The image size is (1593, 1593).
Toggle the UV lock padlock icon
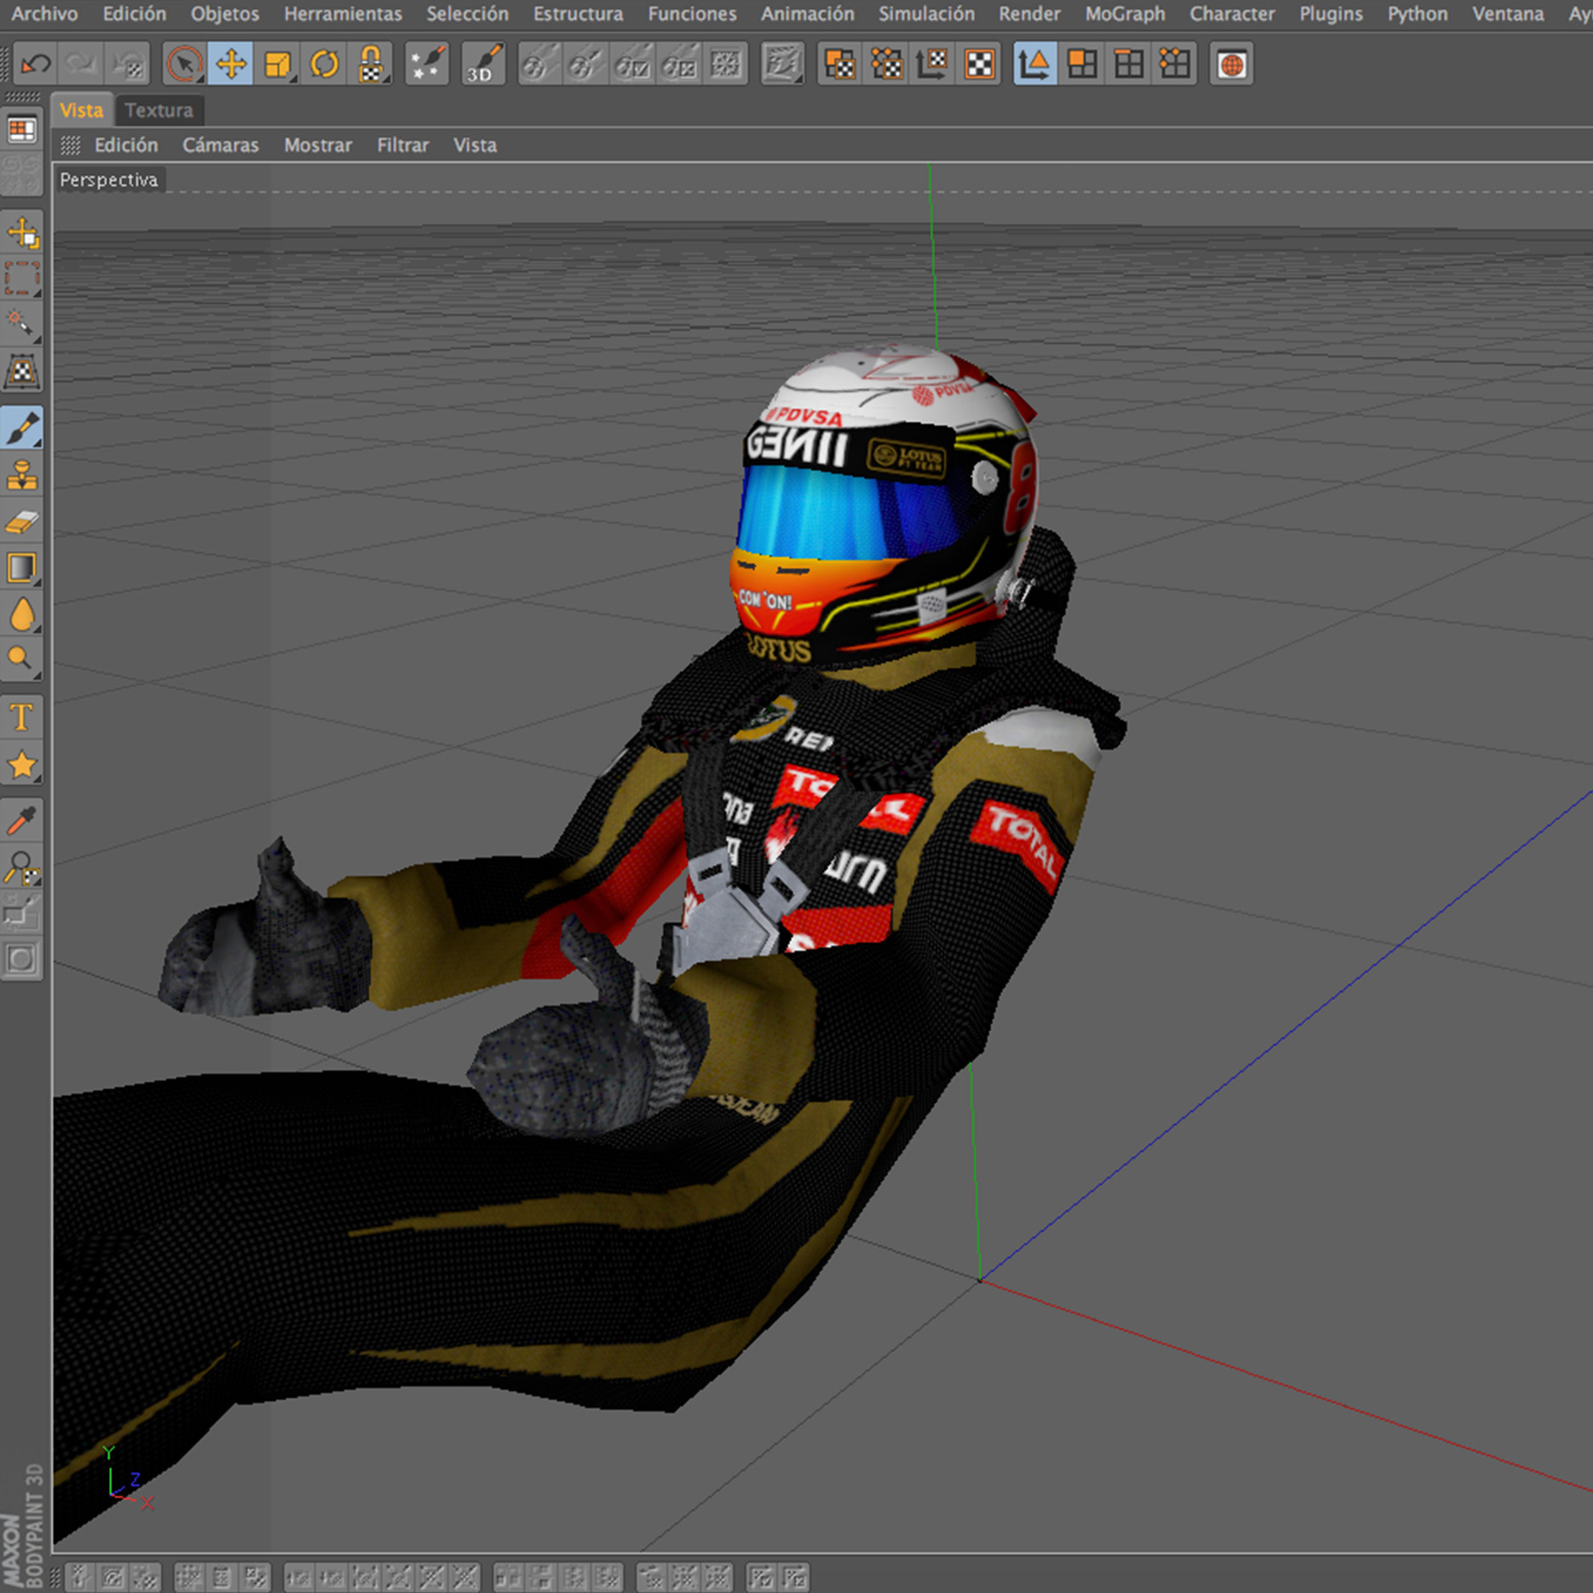pyautogui.click(x=370, y=64)
